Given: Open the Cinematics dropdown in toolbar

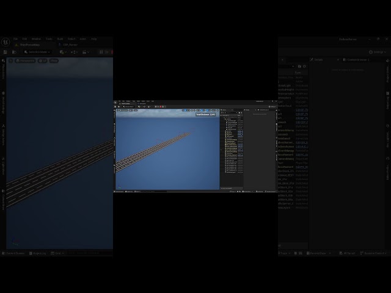Looking at the screenshot, I should [x=86, y=52].
